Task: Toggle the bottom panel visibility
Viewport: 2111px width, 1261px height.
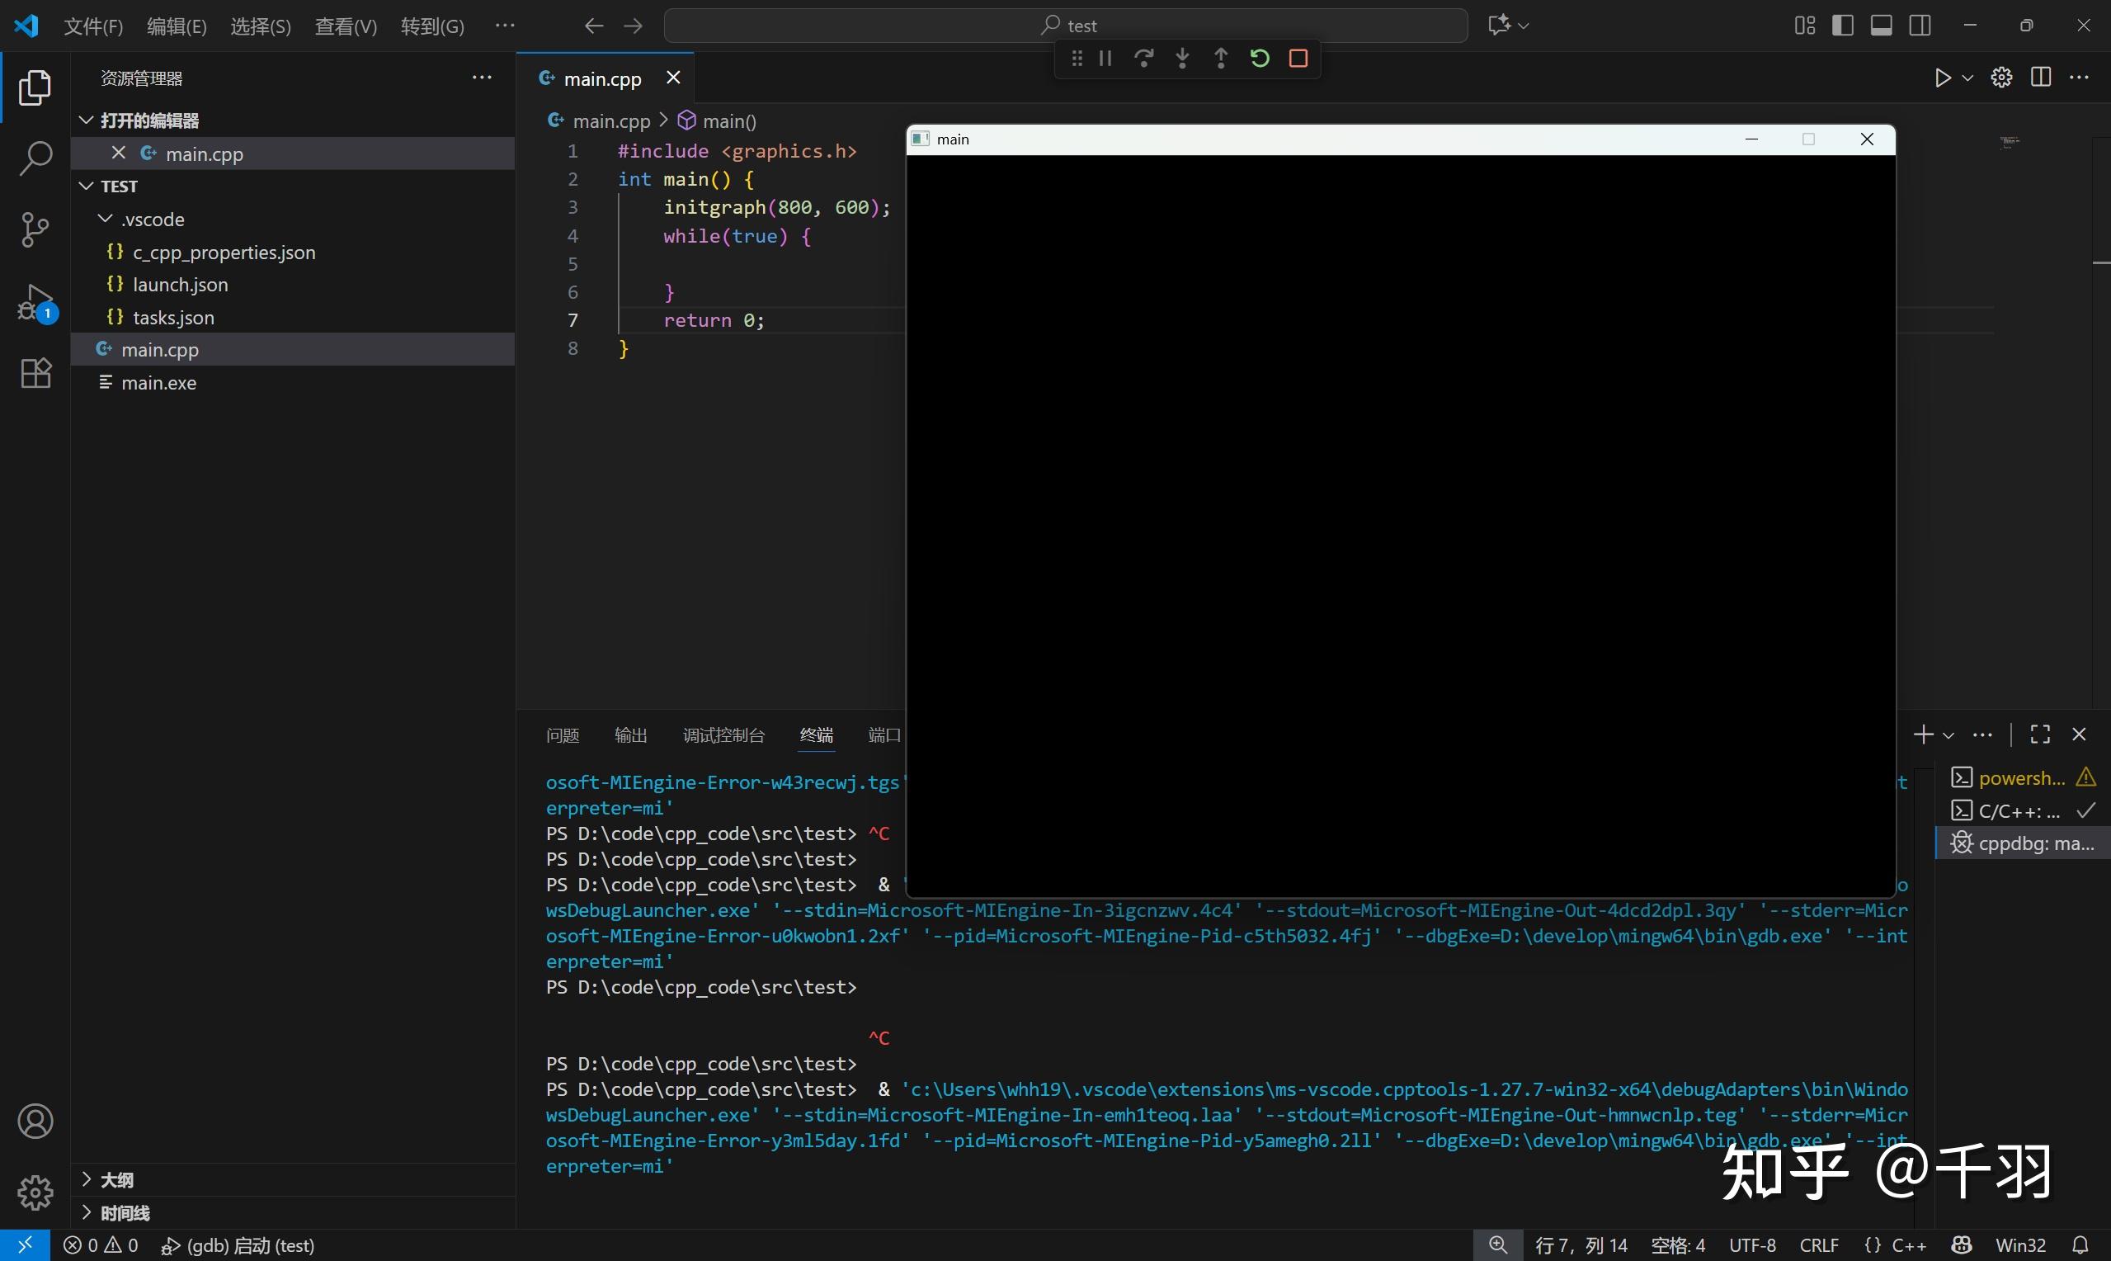Action: pos(1881,26)
